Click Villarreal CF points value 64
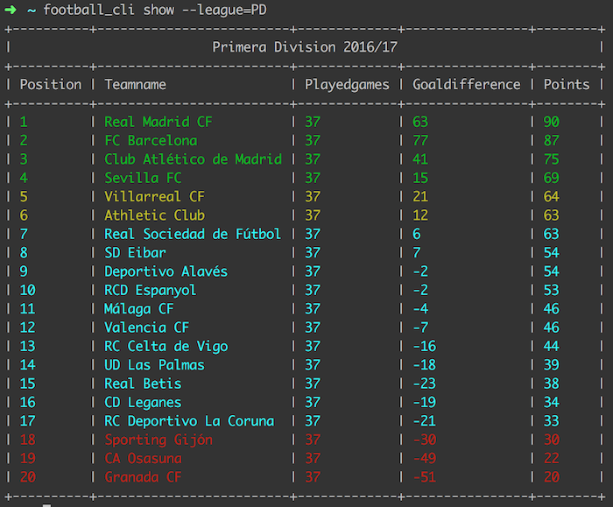This screenshot has width=613, height=507. point(551,196)
